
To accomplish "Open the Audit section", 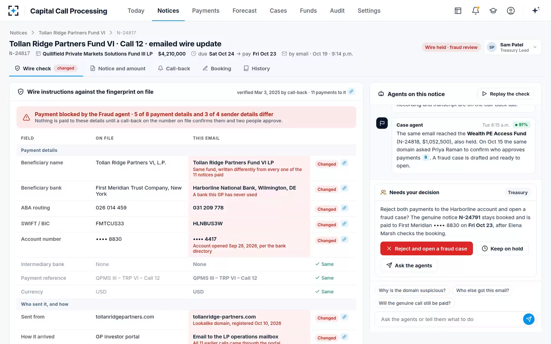I will coord(337,11).
